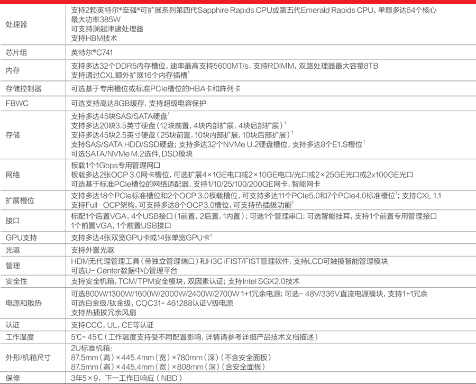Image resolution: width=476 pixels, height=384 pixels.
Task: Select the 标配1个后置VGA 4个USB接口 line
Action: click(254, 216)
